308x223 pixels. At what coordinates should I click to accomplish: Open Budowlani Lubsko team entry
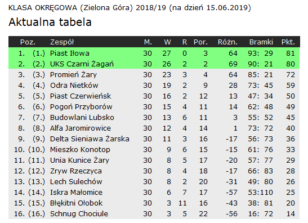82,118
